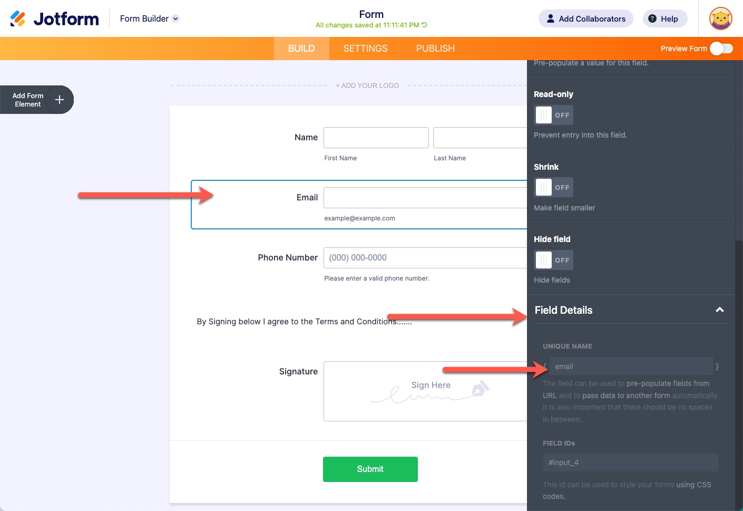
Task: Click the "pass data to another form" link
Action: (x=626, y=396)
